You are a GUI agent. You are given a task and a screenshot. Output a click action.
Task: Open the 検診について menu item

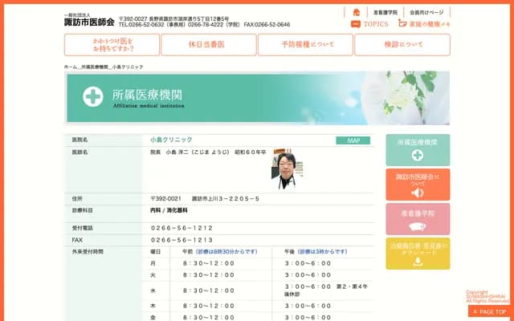pyautogui.click(x=402, y=45)
